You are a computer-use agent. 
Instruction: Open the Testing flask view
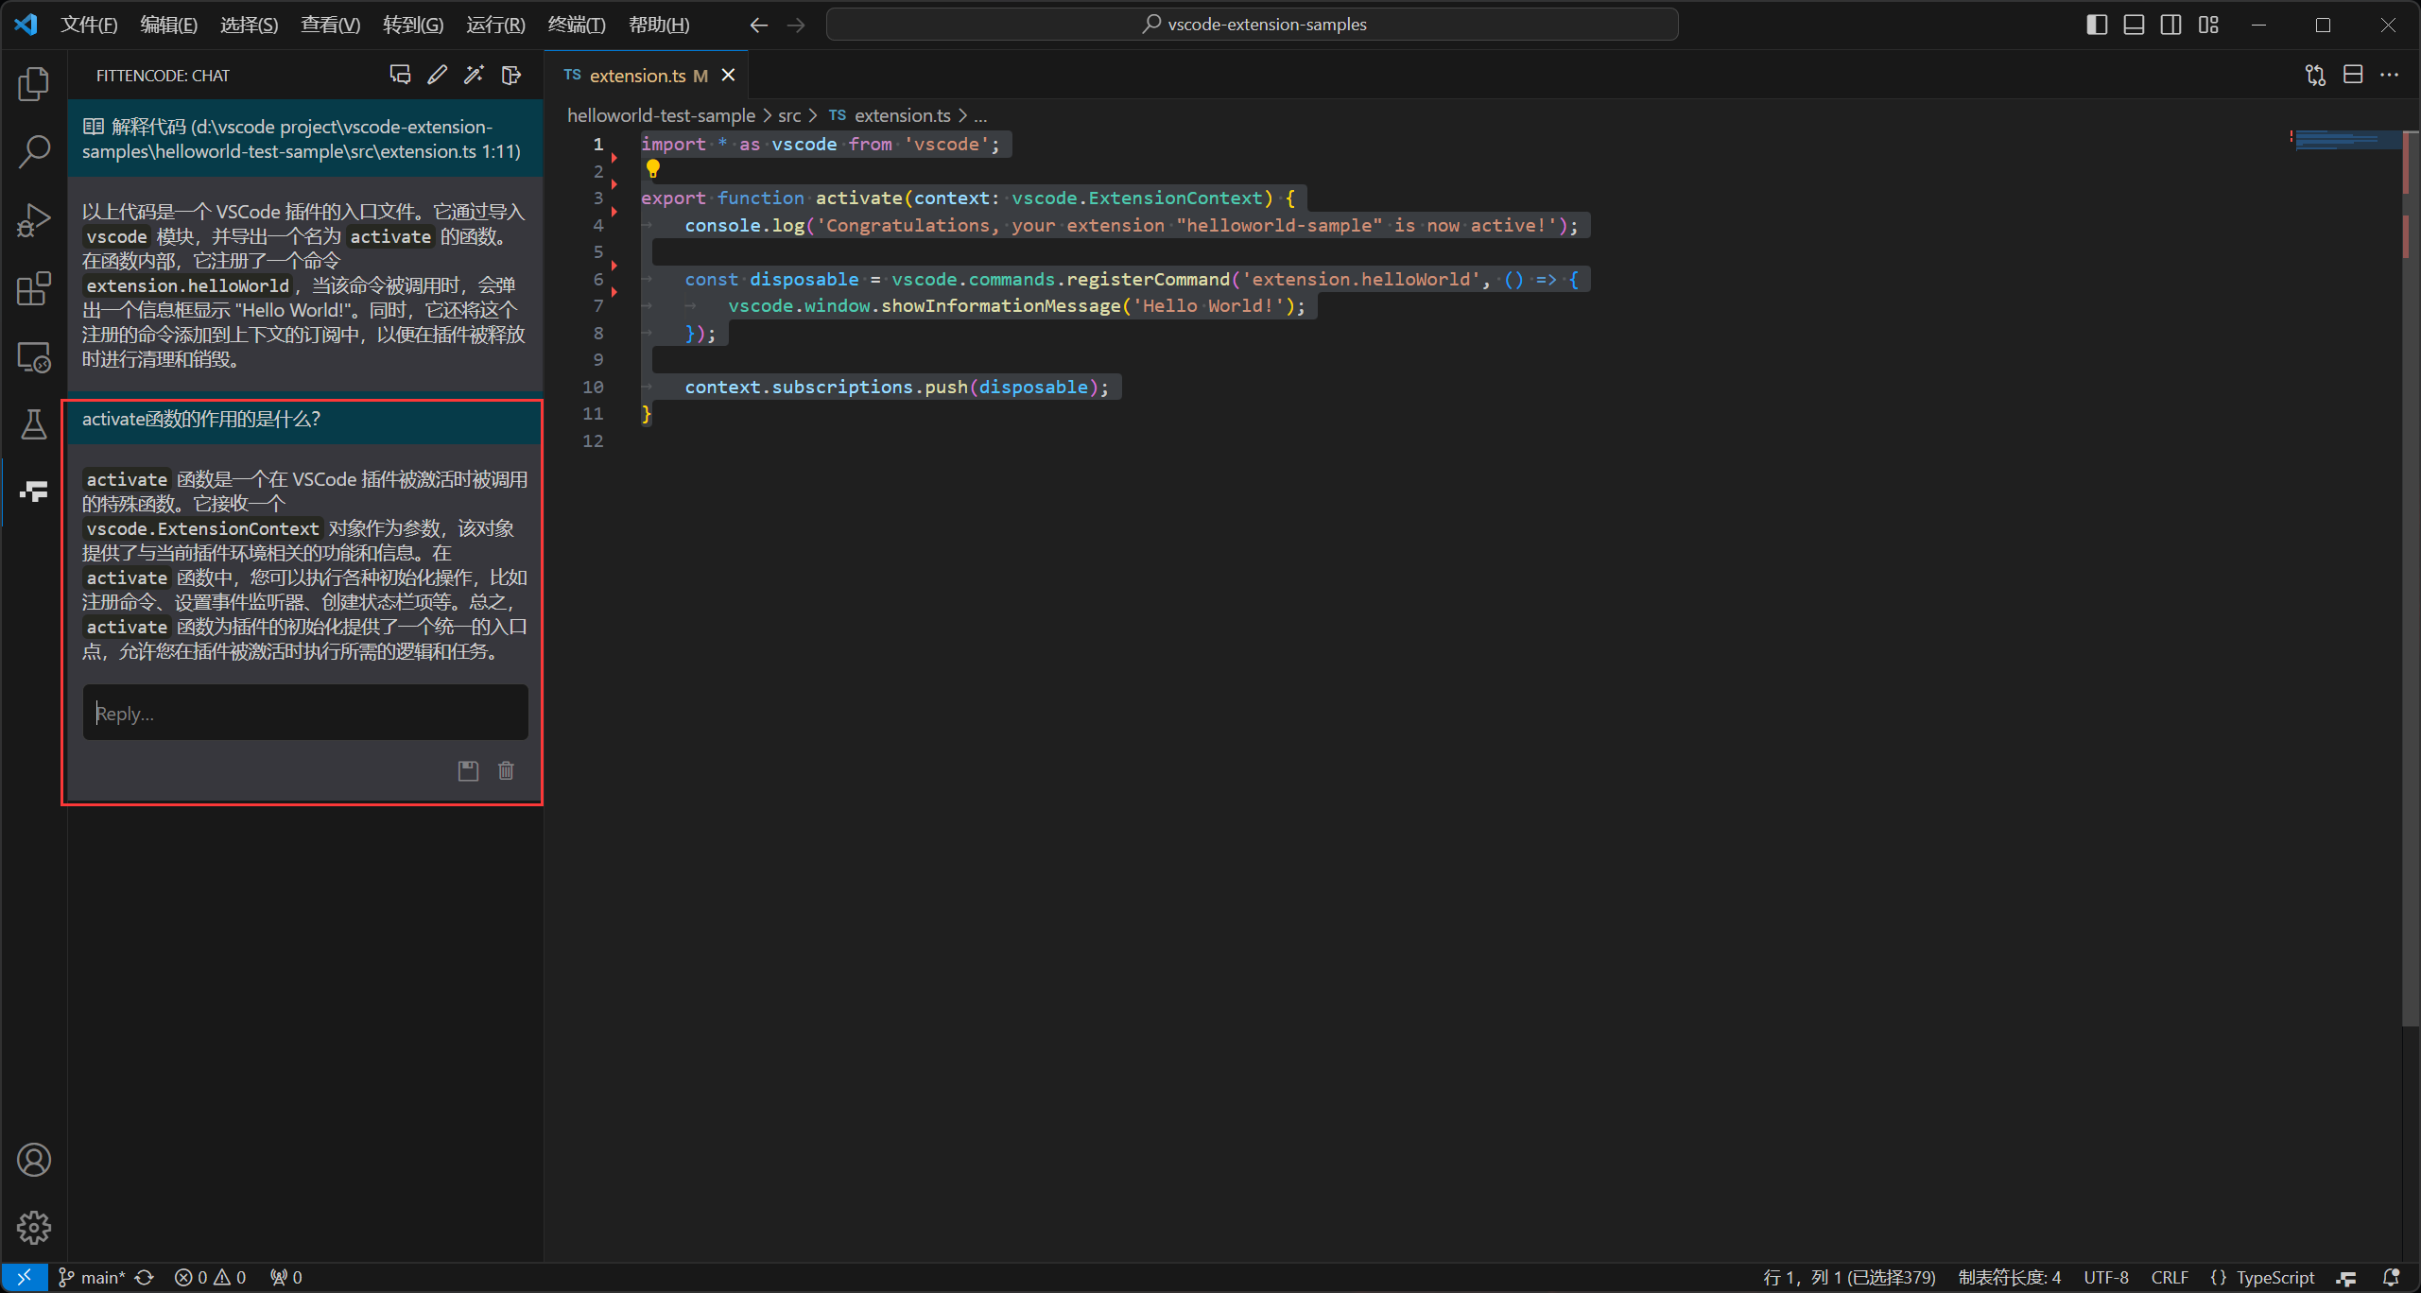pyautogui.click(x=34, y=424)
